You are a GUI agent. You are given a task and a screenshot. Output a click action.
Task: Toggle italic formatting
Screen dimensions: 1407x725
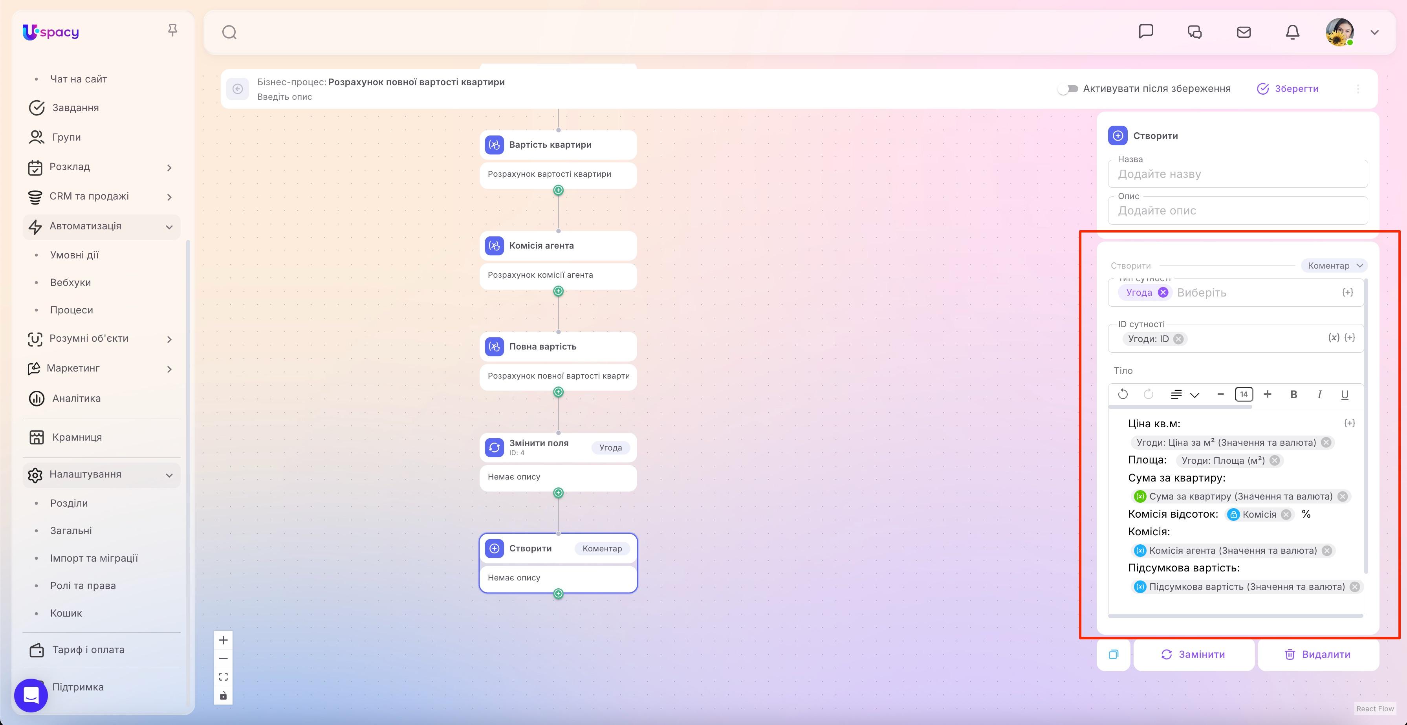tap(1319, 395)
